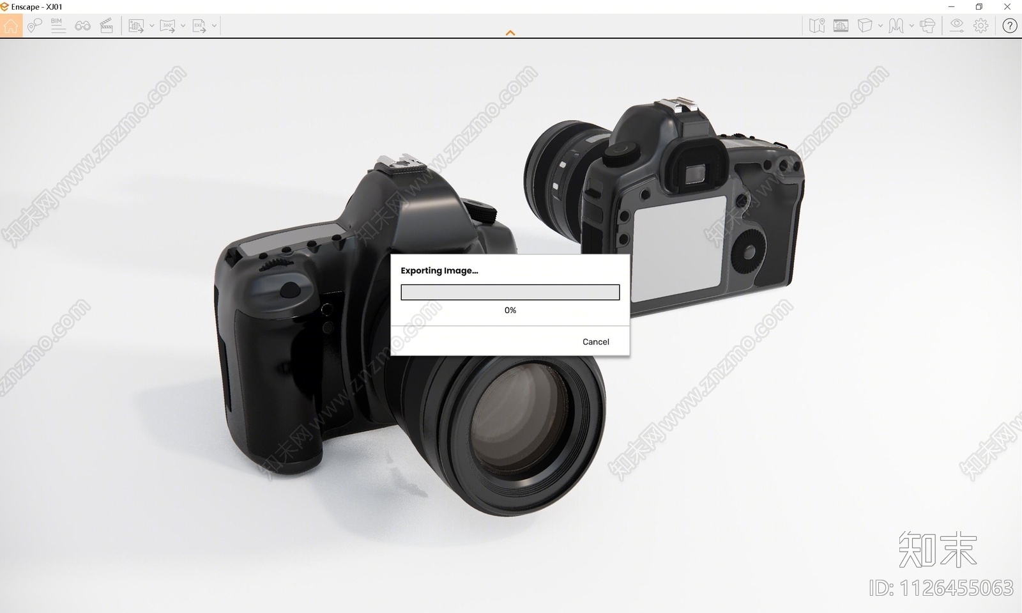Toggle Safe Frame icon
1022x613 pixels.
[x=841, y=26]
